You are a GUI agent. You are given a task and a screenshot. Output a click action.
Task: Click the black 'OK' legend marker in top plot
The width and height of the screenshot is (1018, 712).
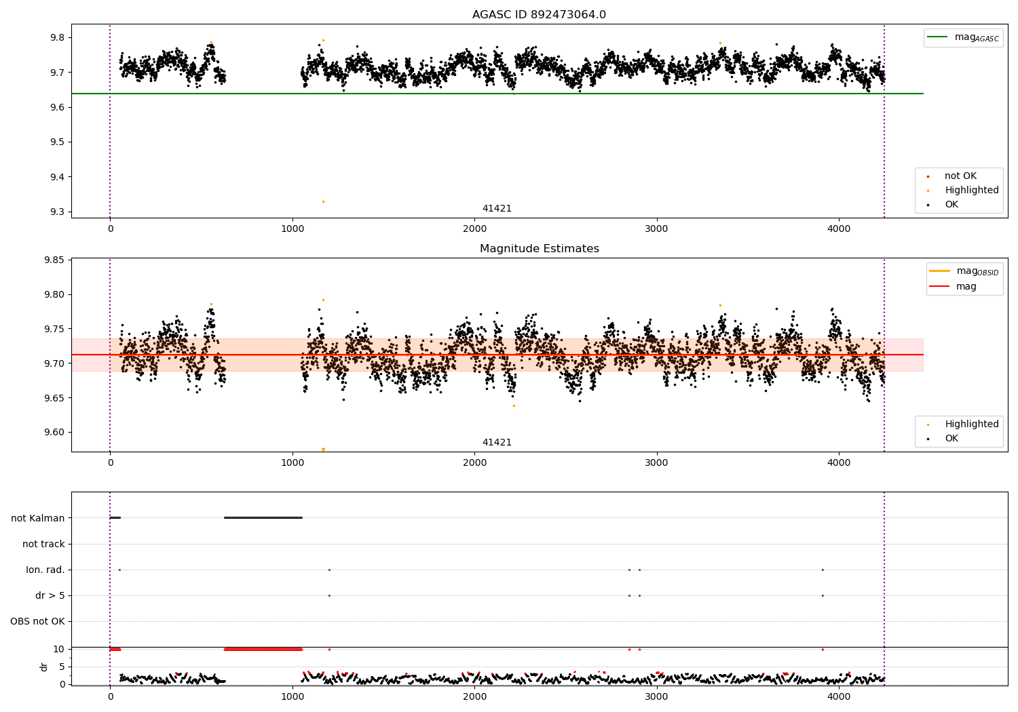click(928, 205)
